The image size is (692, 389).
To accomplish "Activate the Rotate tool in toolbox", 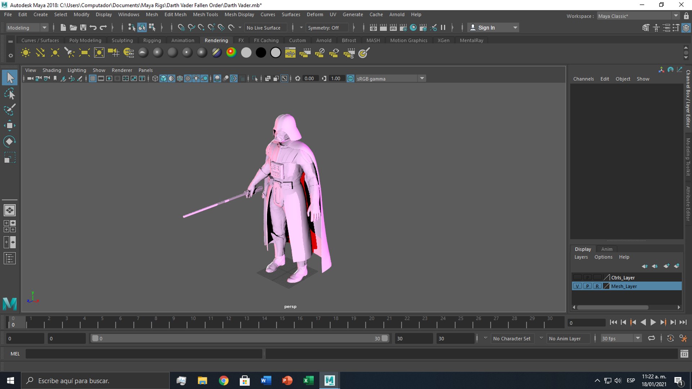I will (10, 142).
